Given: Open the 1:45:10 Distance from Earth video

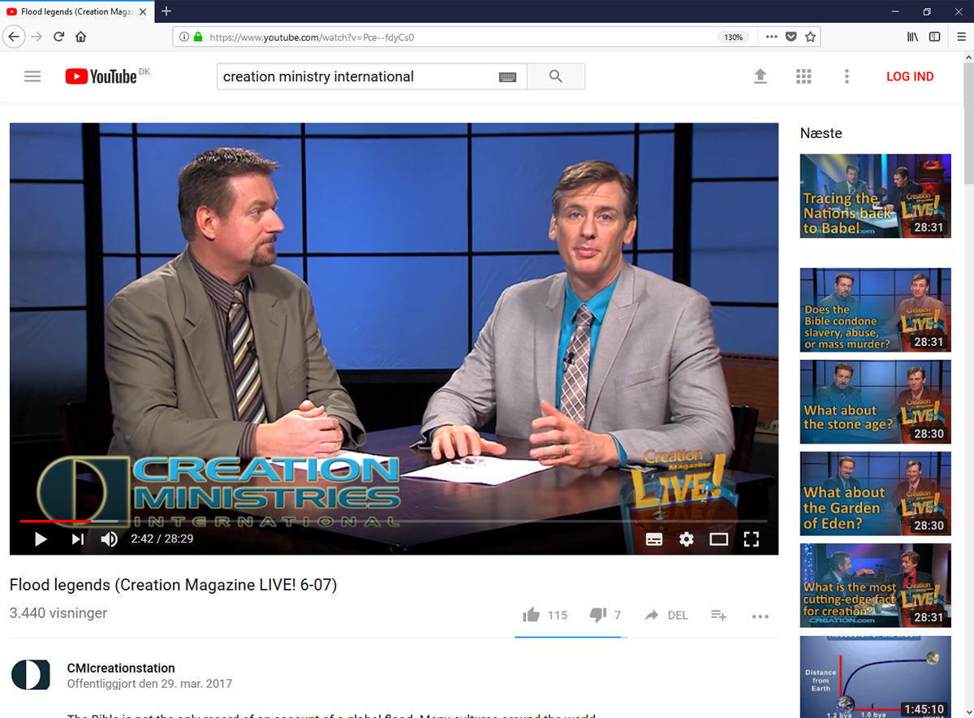Looking at the screenshot, I should (876, 677).
